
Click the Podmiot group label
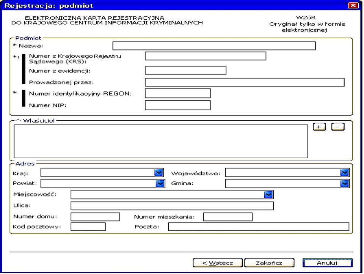(x=28, y=38)
